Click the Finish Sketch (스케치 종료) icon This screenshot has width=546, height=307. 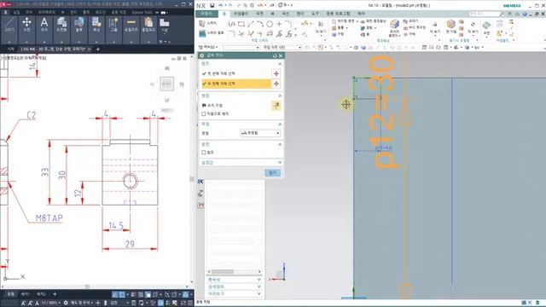pos(202,33)
